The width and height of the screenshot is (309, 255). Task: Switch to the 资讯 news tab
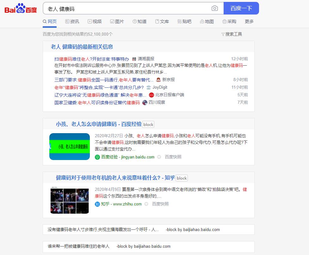pyautogui.click(x=71, y=21)
